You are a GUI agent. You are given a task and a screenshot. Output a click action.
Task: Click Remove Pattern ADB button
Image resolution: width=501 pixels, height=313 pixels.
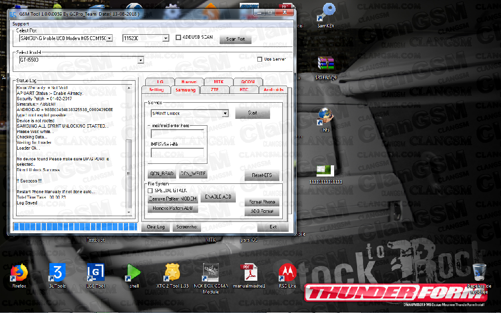pyautogui.click(x=173, y=208)
